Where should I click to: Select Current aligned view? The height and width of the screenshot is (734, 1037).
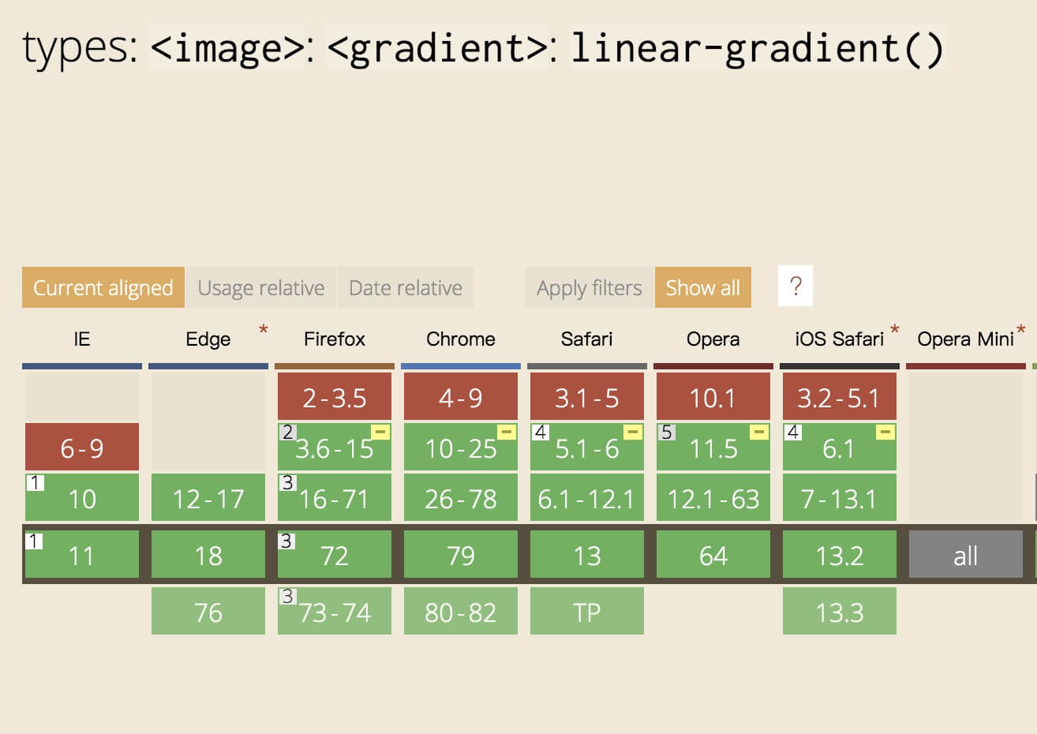tap(103, 288)
